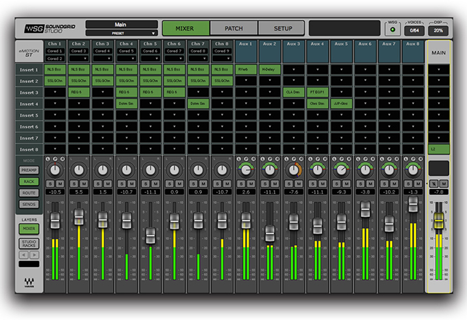The image size is (467, 320).
Task: Open Dbtm Sin plugin on Chn 4
Action: (x=126, y=104)
